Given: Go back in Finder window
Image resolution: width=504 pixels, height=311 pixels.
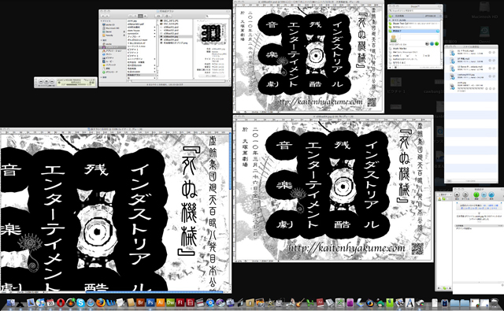Looking at the screenshot, I should (x=103, y=16).
